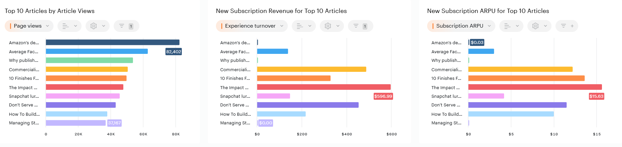Expand the Experience turnover metric dropdown
This screenshot has width=622, height=147.
pos(252,26)
